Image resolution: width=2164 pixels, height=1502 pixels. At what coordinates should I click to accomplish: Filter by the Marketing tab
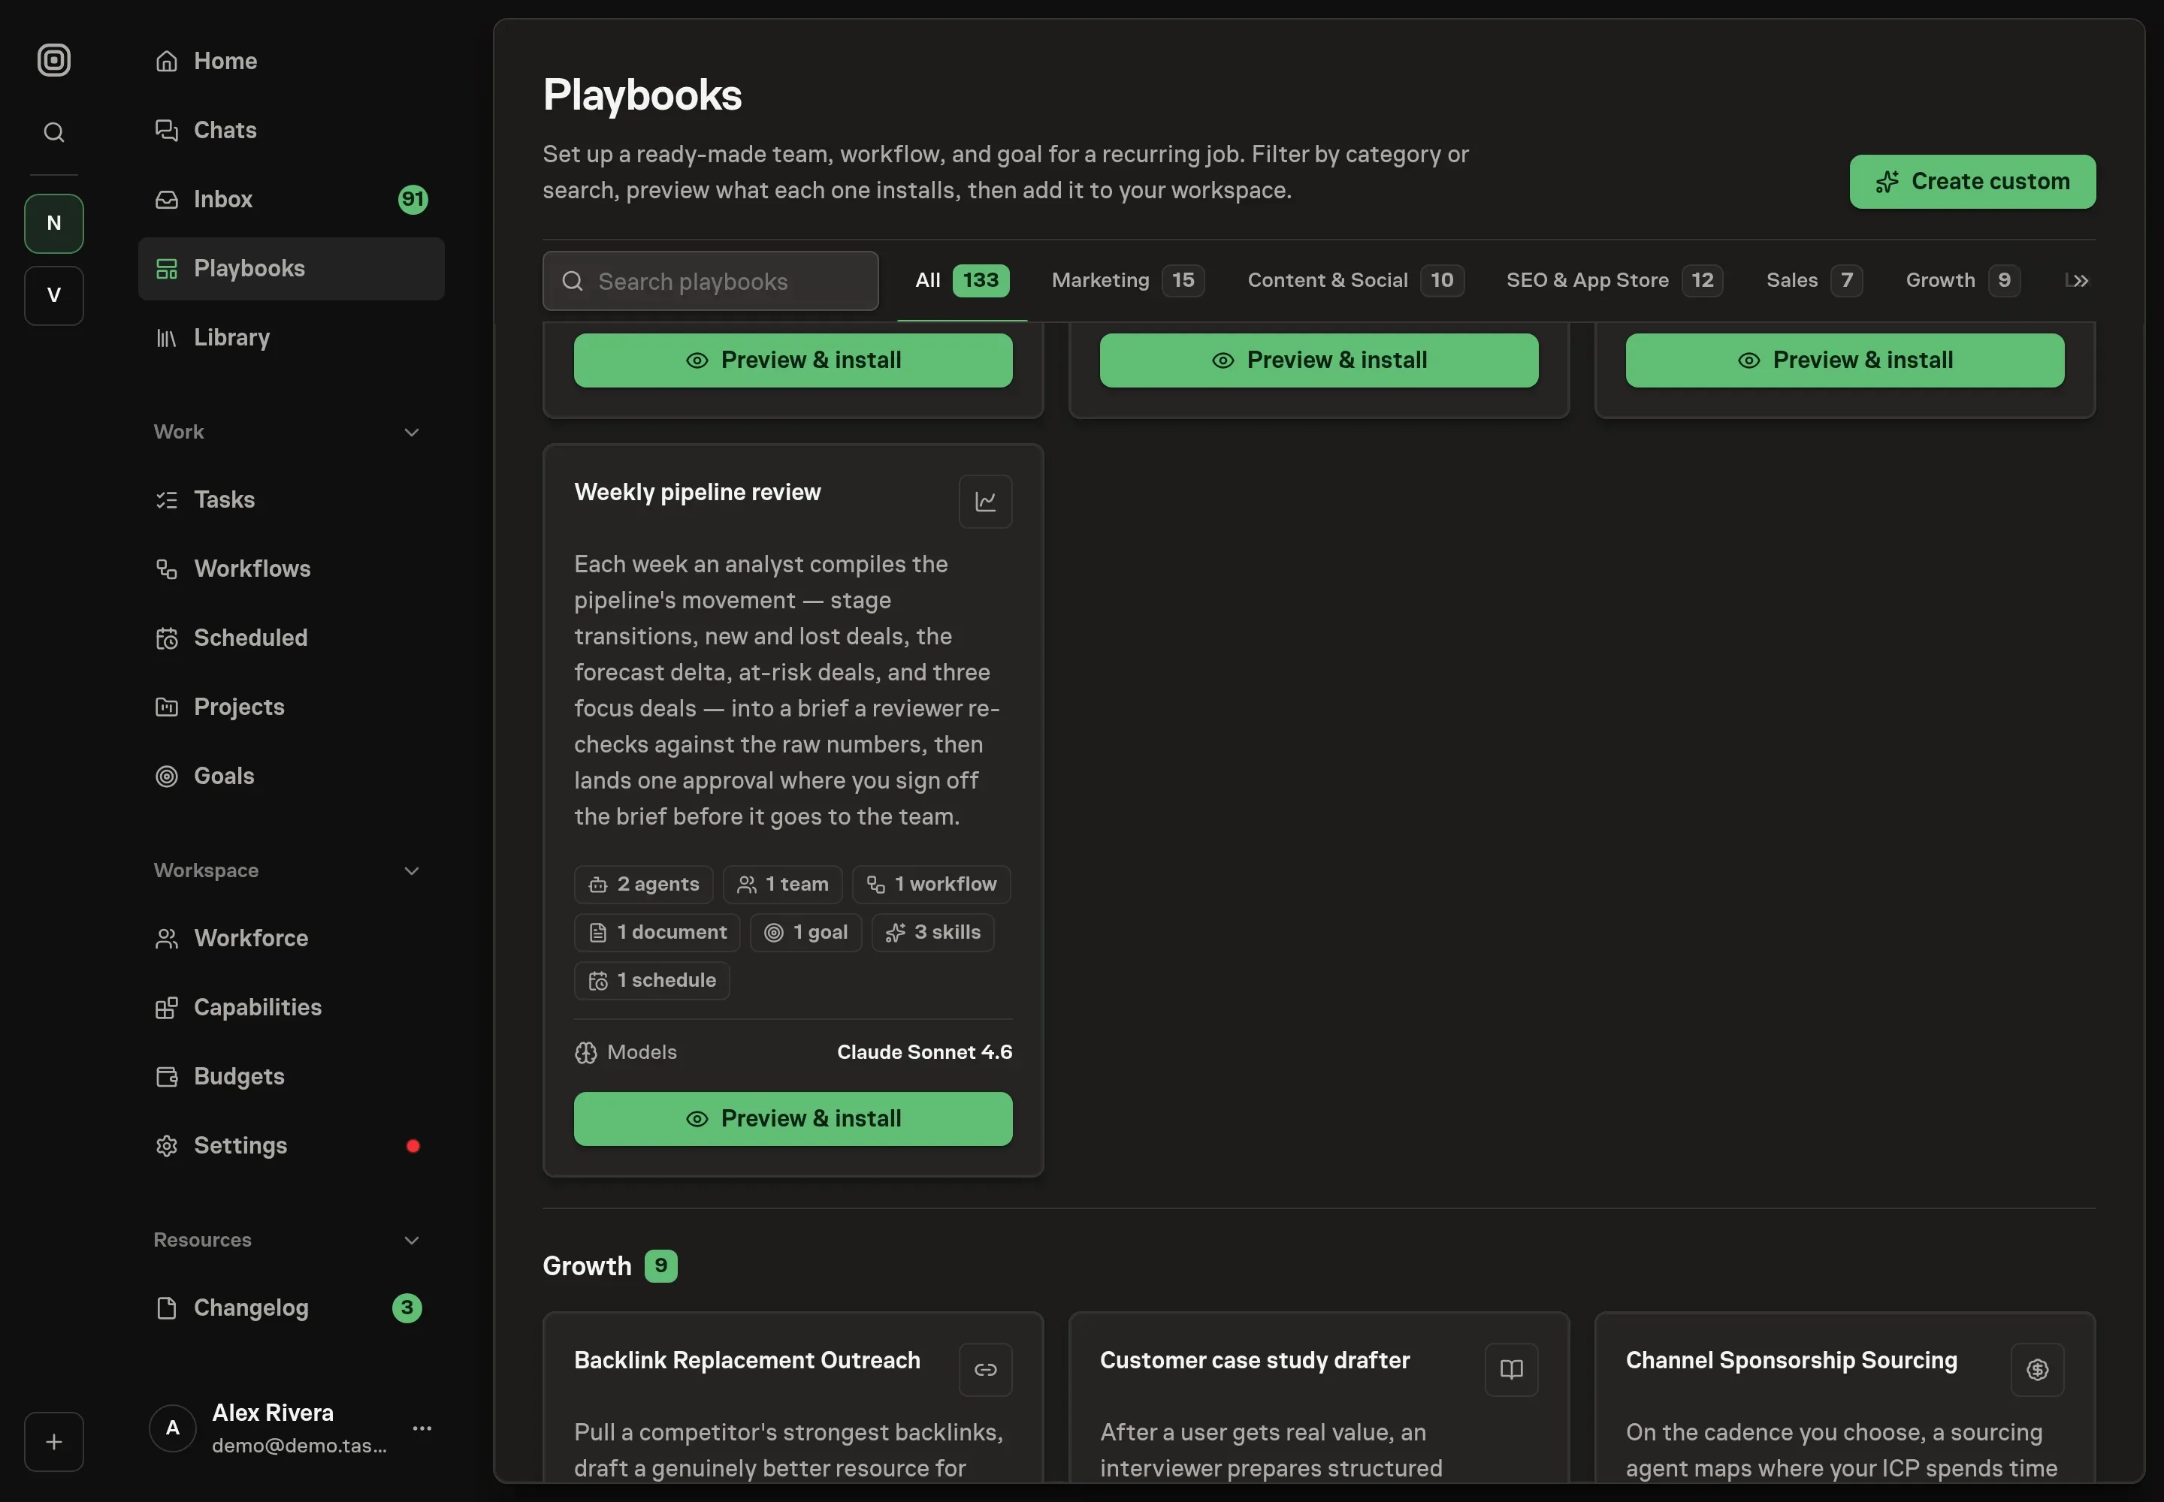pos(1127,280)
